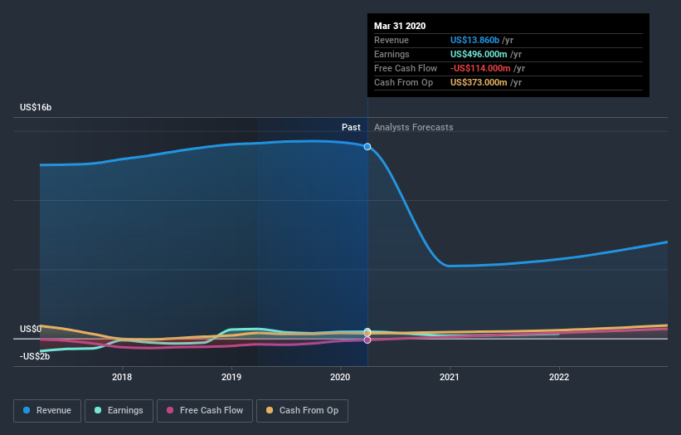
Task: Click the 2019 x-axis label
Action: tap(231, 377)
